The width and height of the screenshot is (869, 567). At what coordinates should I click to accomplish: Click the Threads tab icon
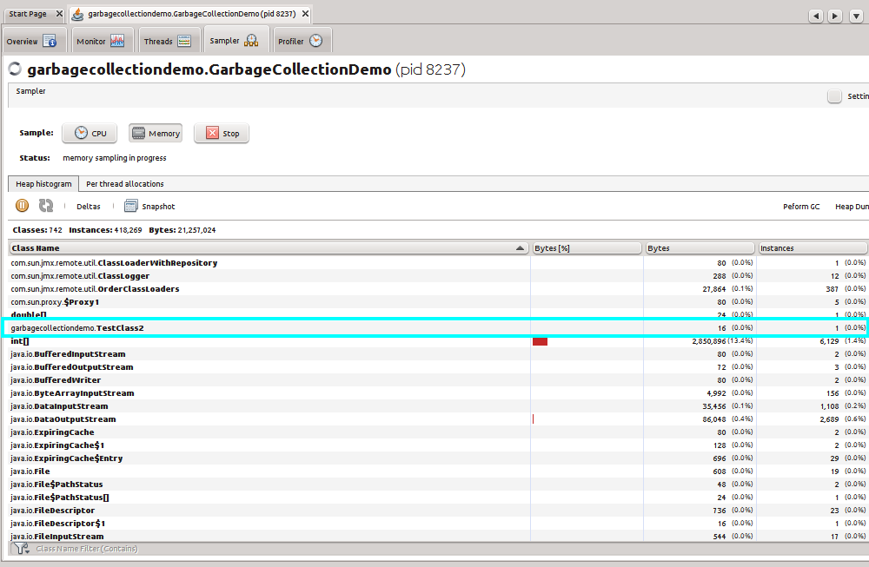tap(184, 41)
